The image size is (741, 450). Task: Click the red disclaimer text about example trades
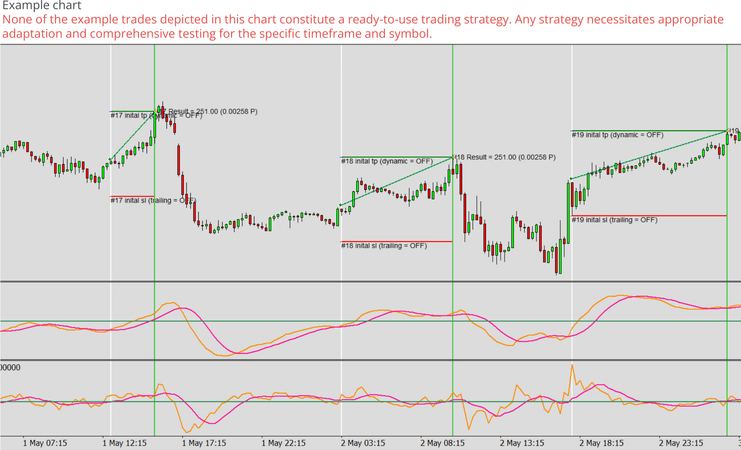pyautogui.click(x=363, y=26)
